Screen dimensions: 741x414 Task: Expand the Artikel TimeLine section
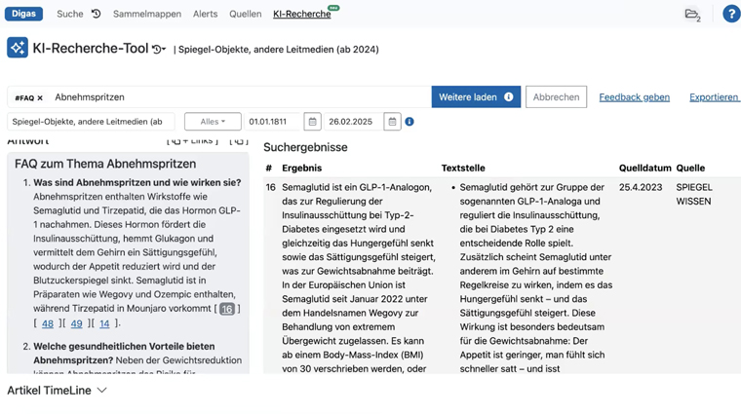pos(57,391)
